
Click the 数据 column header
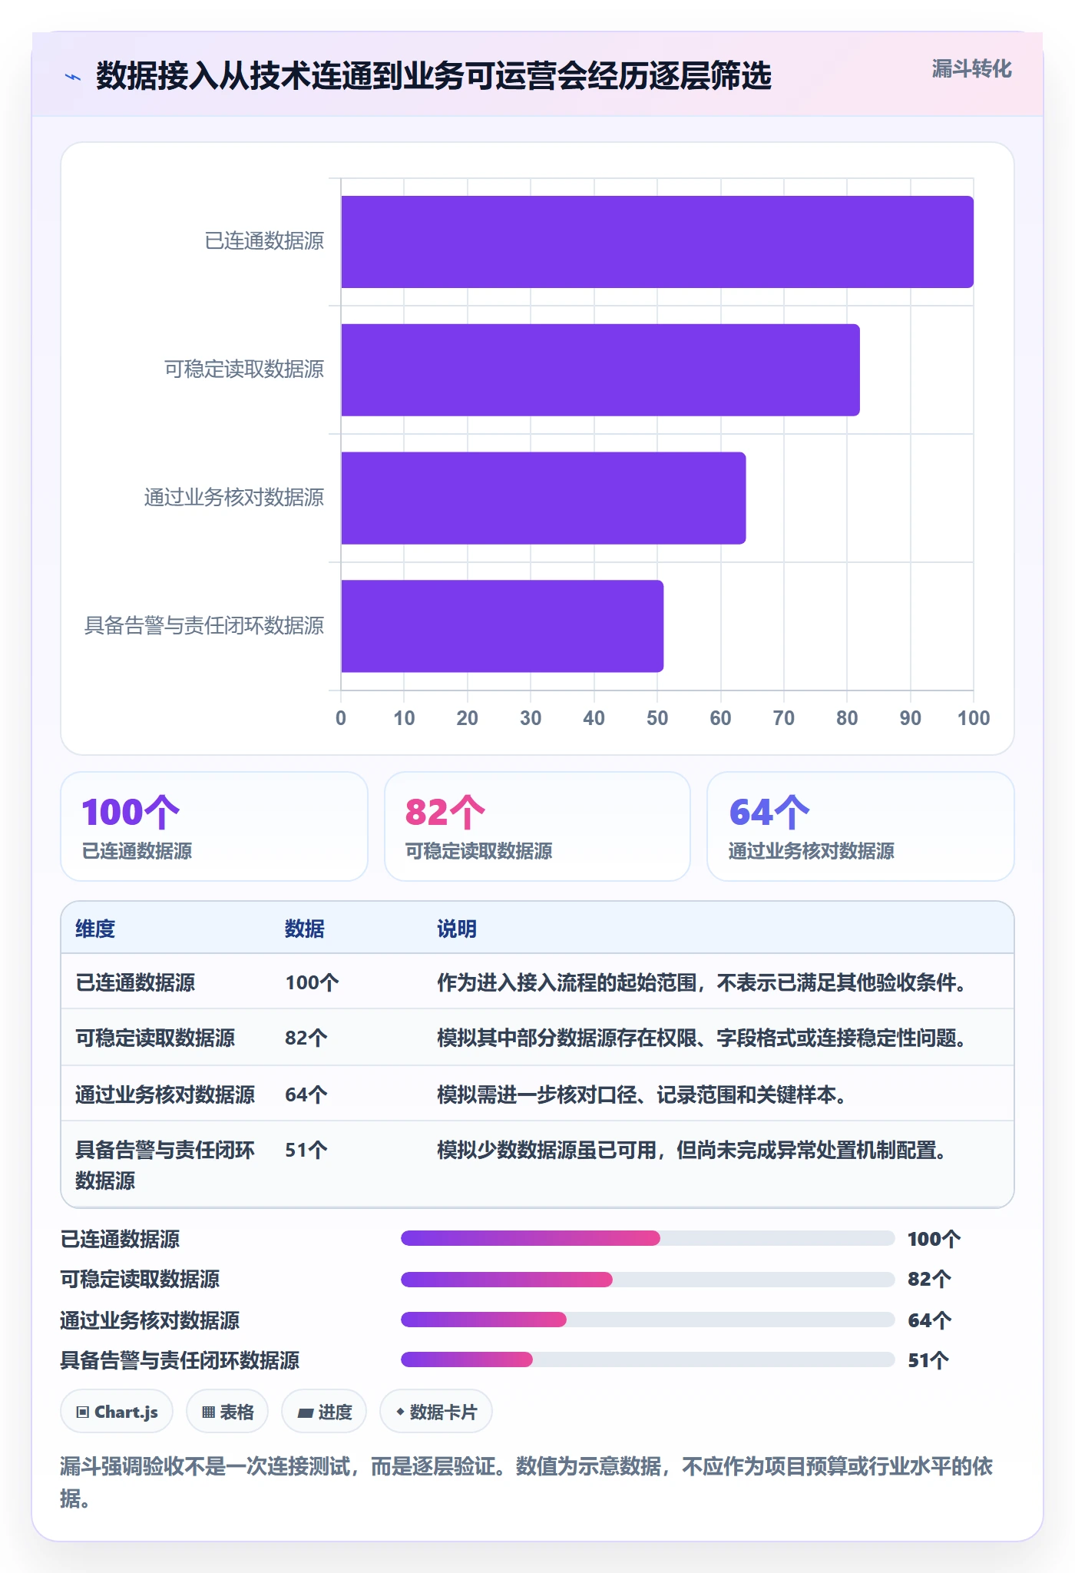(305, 929)
